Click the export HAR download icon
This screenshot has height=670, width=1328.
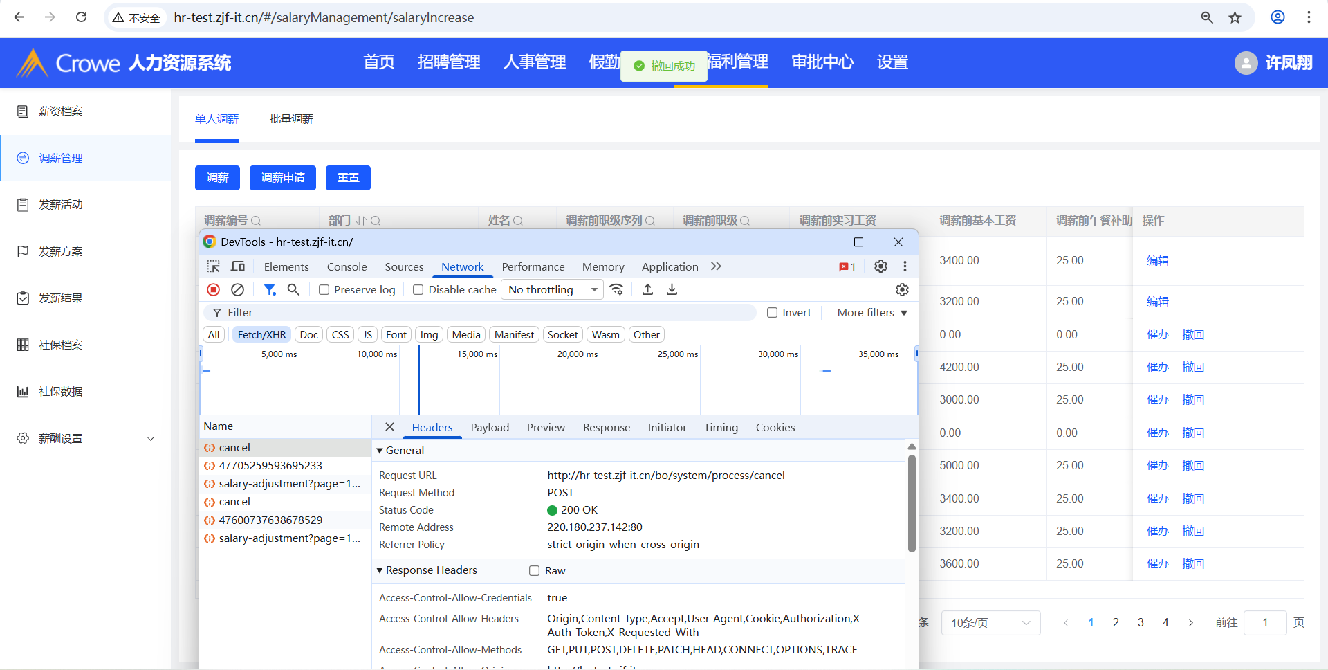(x=672, y=290)
